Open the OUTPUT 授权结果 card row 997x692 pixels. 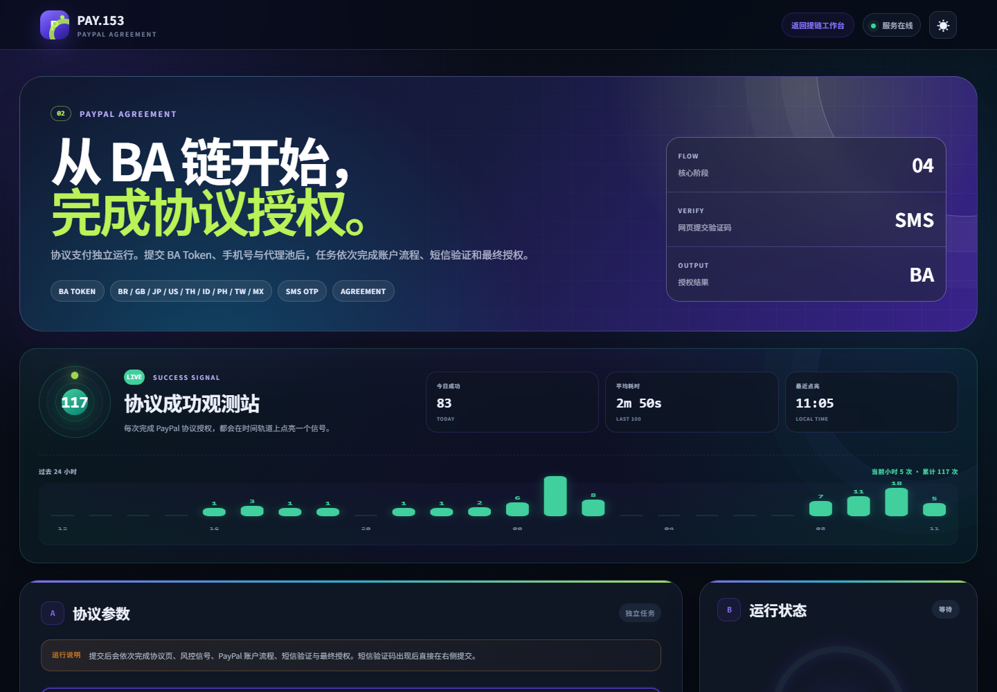click(x=806, y=274)
